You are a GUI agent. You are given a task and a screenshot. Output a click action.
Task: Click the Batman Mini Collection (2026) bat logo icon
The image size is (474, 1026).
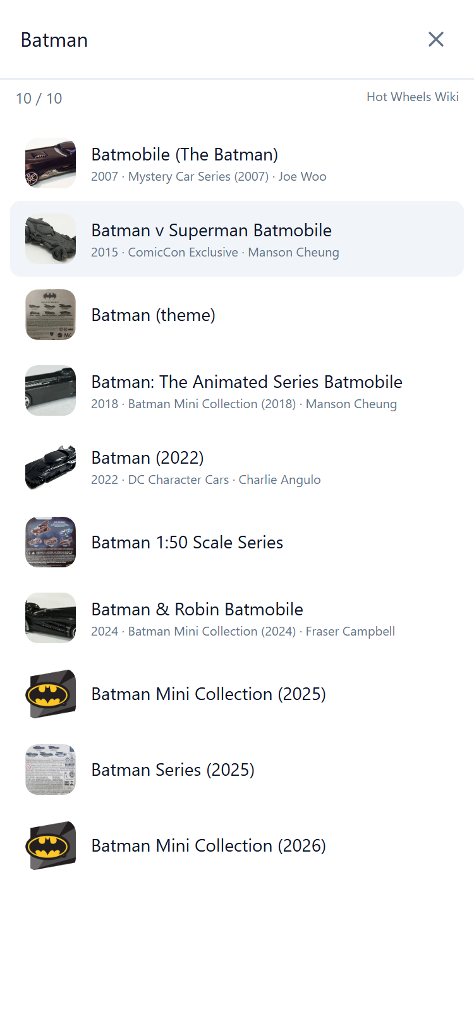click(x=51, y=845)
